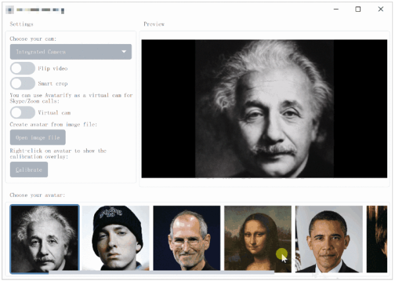
Task: Select the partially visible avatar at far right
Action: click(377, 238)
